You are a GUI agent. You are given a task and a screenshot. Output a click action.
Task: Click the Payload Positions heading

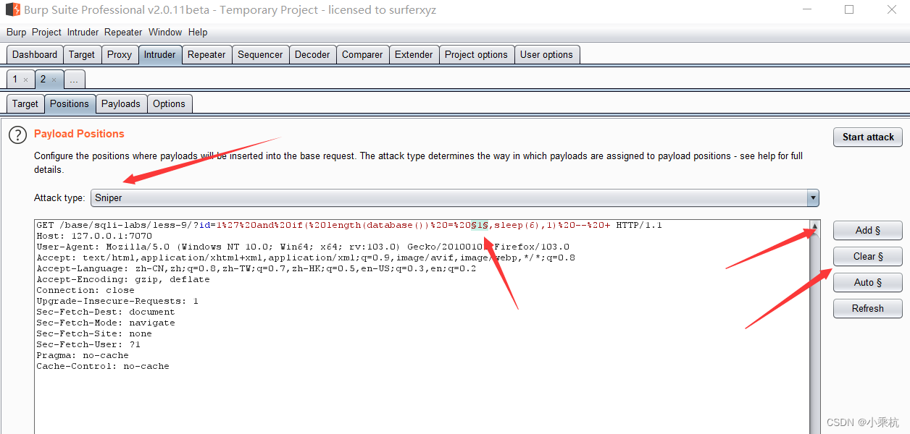[x=79, y=134]
